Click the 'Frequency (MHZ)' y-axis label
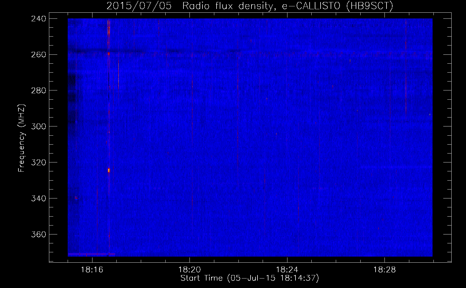 (22, 138)
